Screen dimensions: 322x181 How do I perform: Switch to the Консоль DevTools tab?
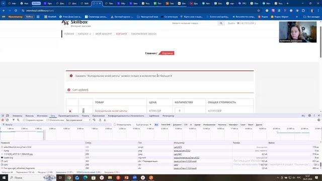(x=29, y=116)
